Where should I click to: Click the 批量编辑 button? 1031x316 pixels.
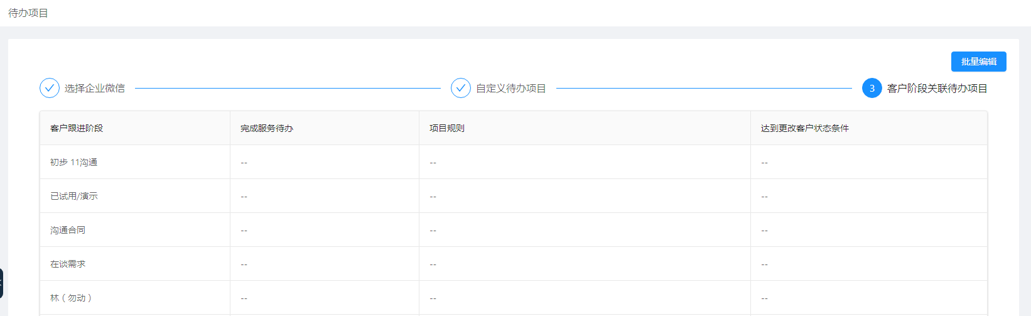point(978,62)
